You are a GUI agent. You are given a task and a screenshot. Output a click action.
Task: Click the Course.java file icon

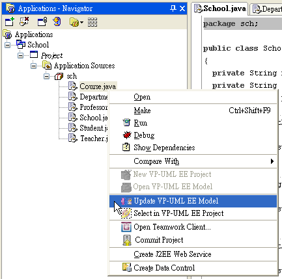pos(73,86)
